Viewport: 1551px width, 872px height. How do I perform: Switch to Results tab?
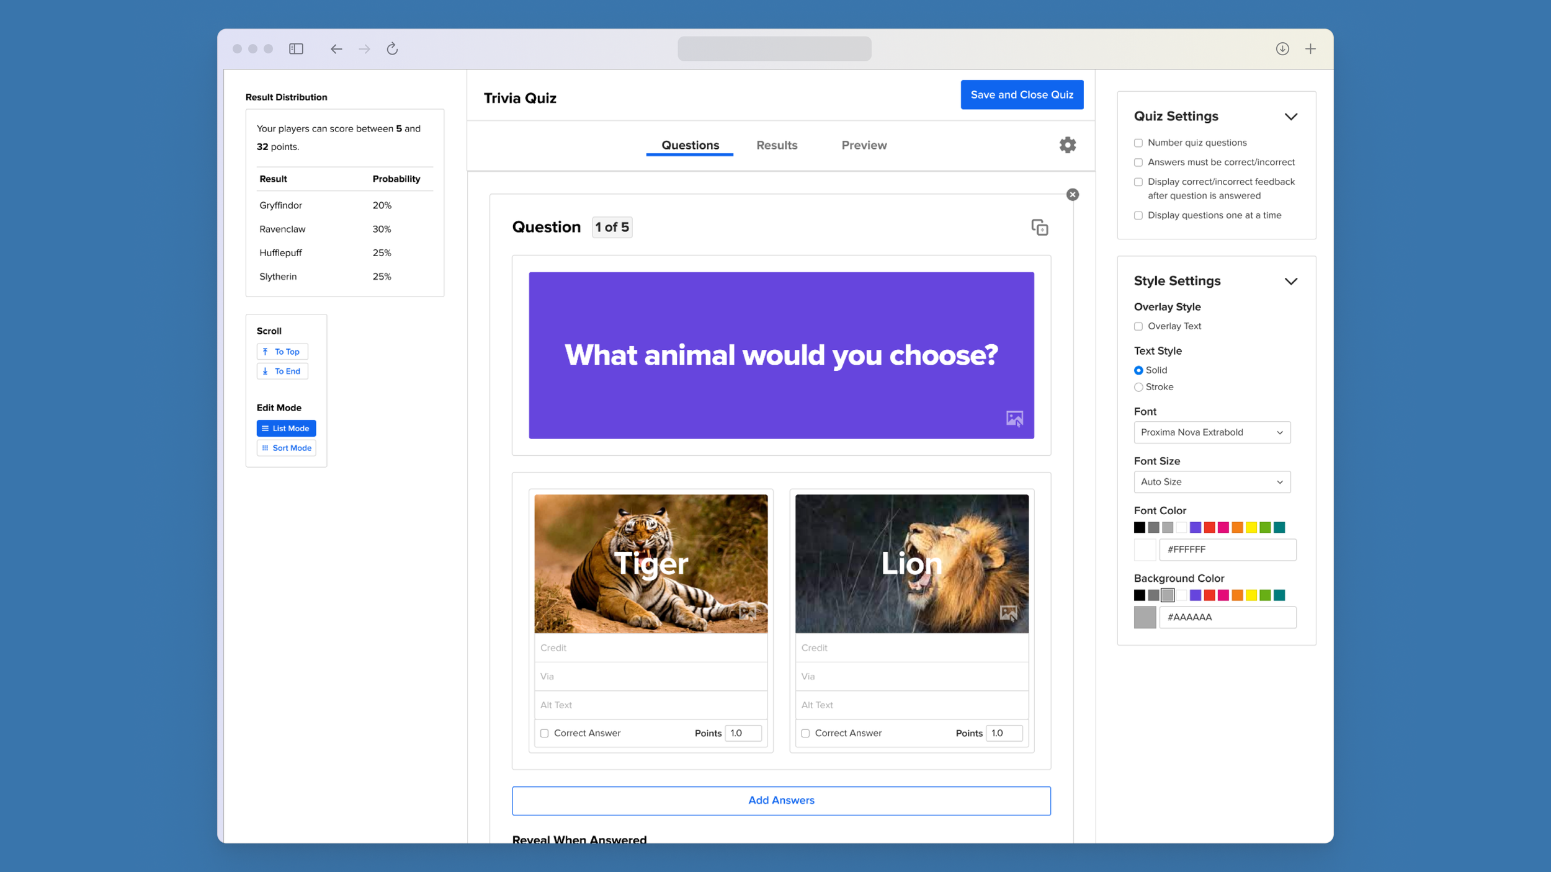coord(777,145)
